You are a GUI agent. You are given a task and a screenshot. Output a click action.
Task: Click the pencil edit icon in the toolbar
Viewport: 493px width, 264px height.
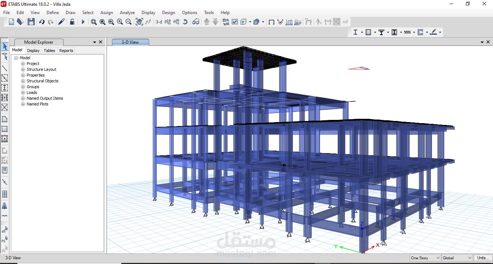(x=61, y=22)
